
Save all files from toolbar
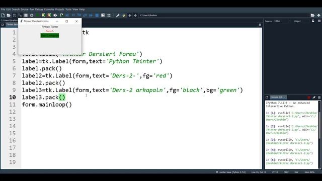pos(20,16)
